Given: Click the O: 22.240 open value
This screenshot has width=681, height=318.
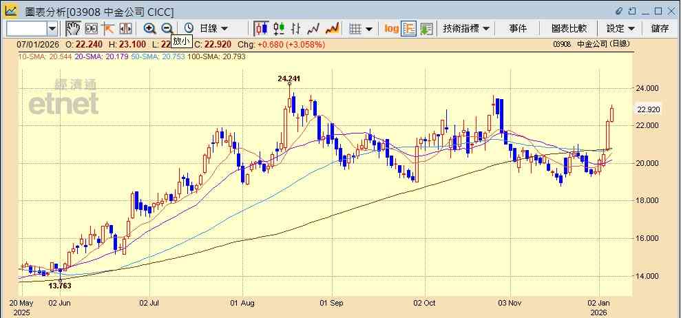Looking at the screenshot, I should (84, 44).
